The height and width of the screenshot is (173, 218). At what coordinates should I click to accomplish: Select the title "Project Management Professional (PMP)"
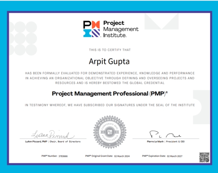click(x=110, y=94)
